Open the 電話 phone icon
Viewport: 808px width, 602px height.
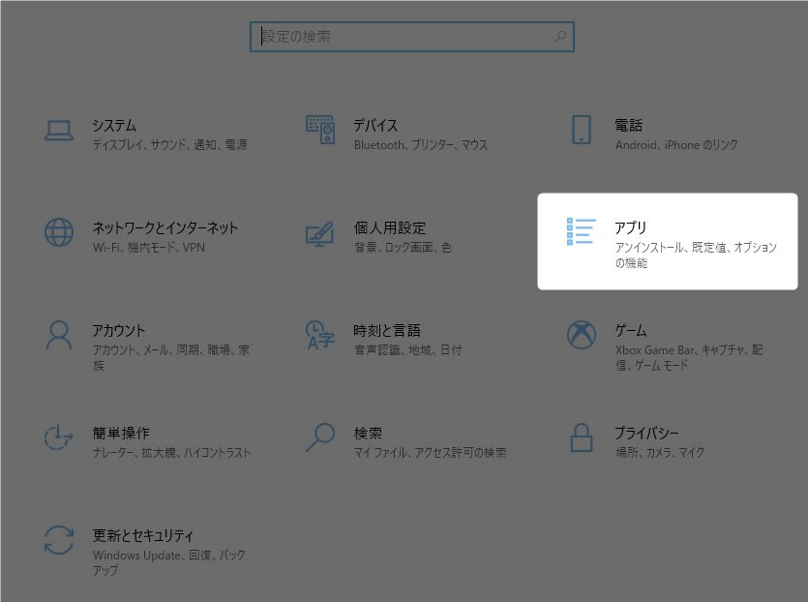click(x=582, y=130)
